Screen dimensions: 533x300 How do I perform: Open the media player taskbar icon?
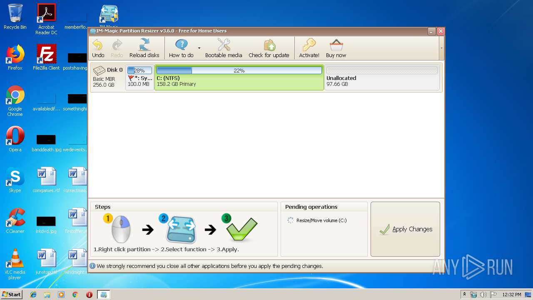61,295
